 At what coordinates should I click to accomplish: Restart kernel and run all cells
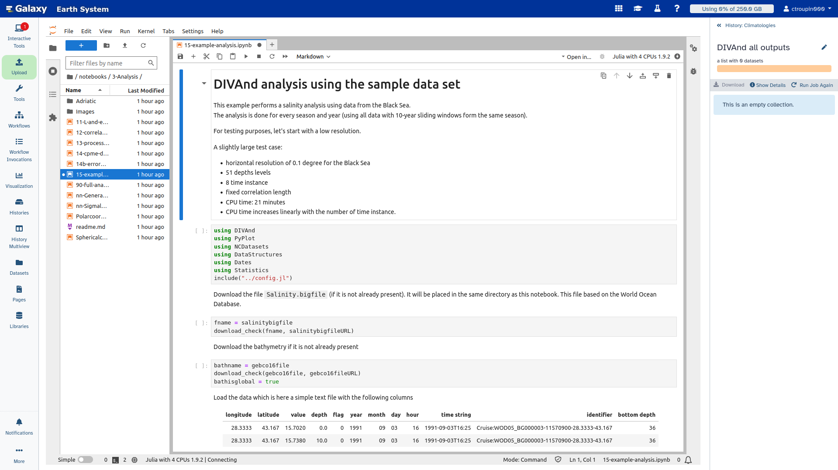pyautogui.click(x=285, y=56)
